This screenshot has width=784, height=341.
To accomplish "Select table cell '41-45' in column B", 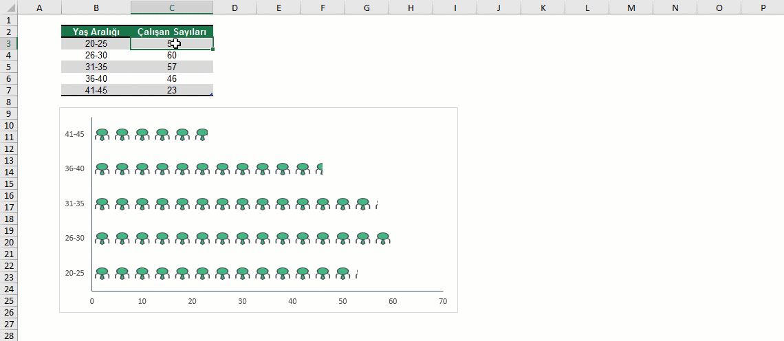I will pyautogui.click(x=96, y=90).
